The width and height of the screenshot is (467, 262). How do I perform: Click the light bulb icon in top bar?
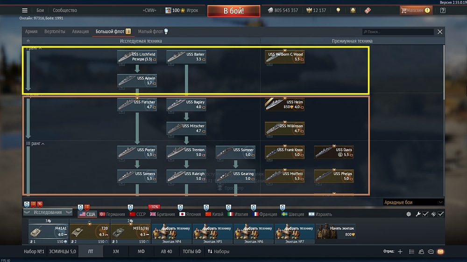point(338,10)
